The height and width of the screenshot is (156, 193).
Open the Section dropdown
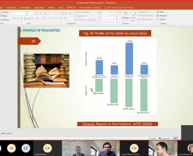click(5, 20)
